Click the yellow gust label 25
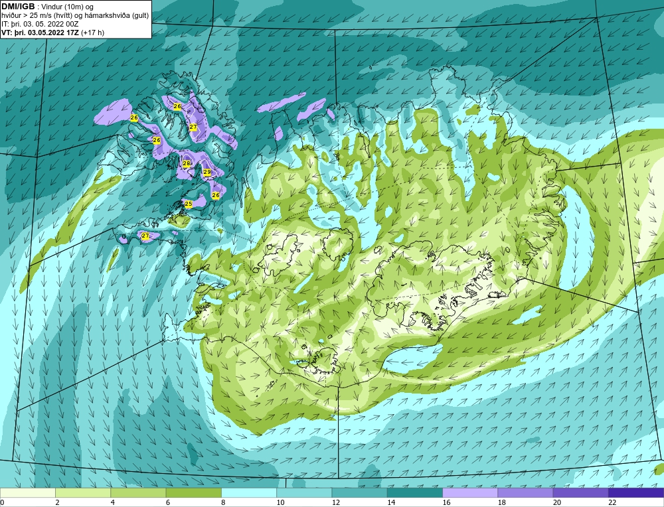Screen dimensions: 664x507 189,204
